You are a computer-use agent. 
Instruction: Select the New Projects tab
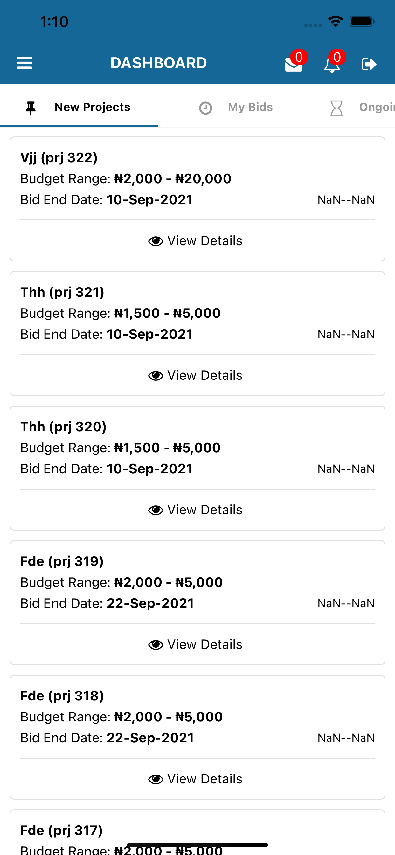(79, 107)
